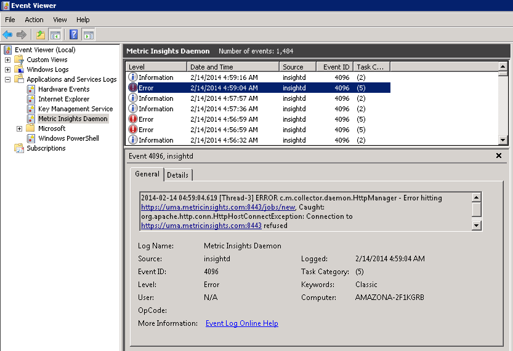This screenshot has height=351, width=513.
Task: Open the uma.metricinsights.com:8443 refused link
Action: pos(201,226)
